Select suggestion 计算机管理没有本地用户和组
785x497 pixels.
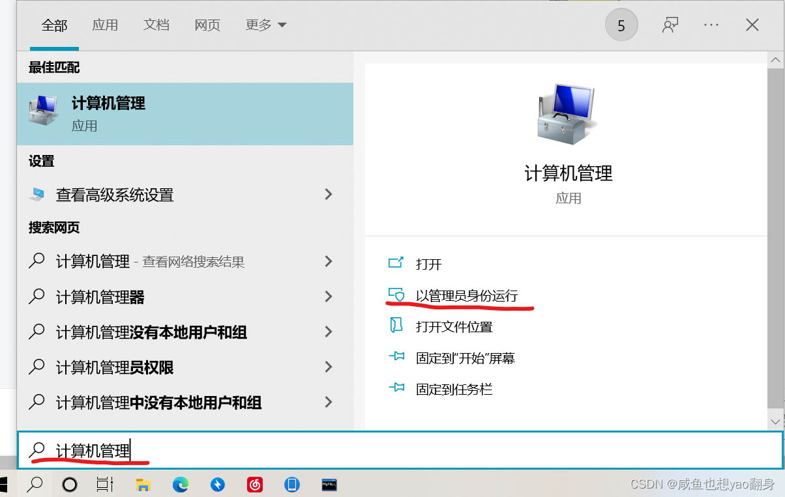pyautogui.click(x=185, y=332)
